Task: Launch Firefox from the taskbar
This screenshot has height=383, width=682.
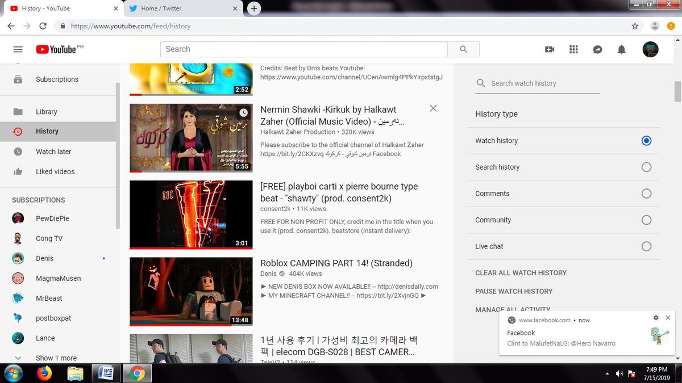Action: [x=44, y=373]
